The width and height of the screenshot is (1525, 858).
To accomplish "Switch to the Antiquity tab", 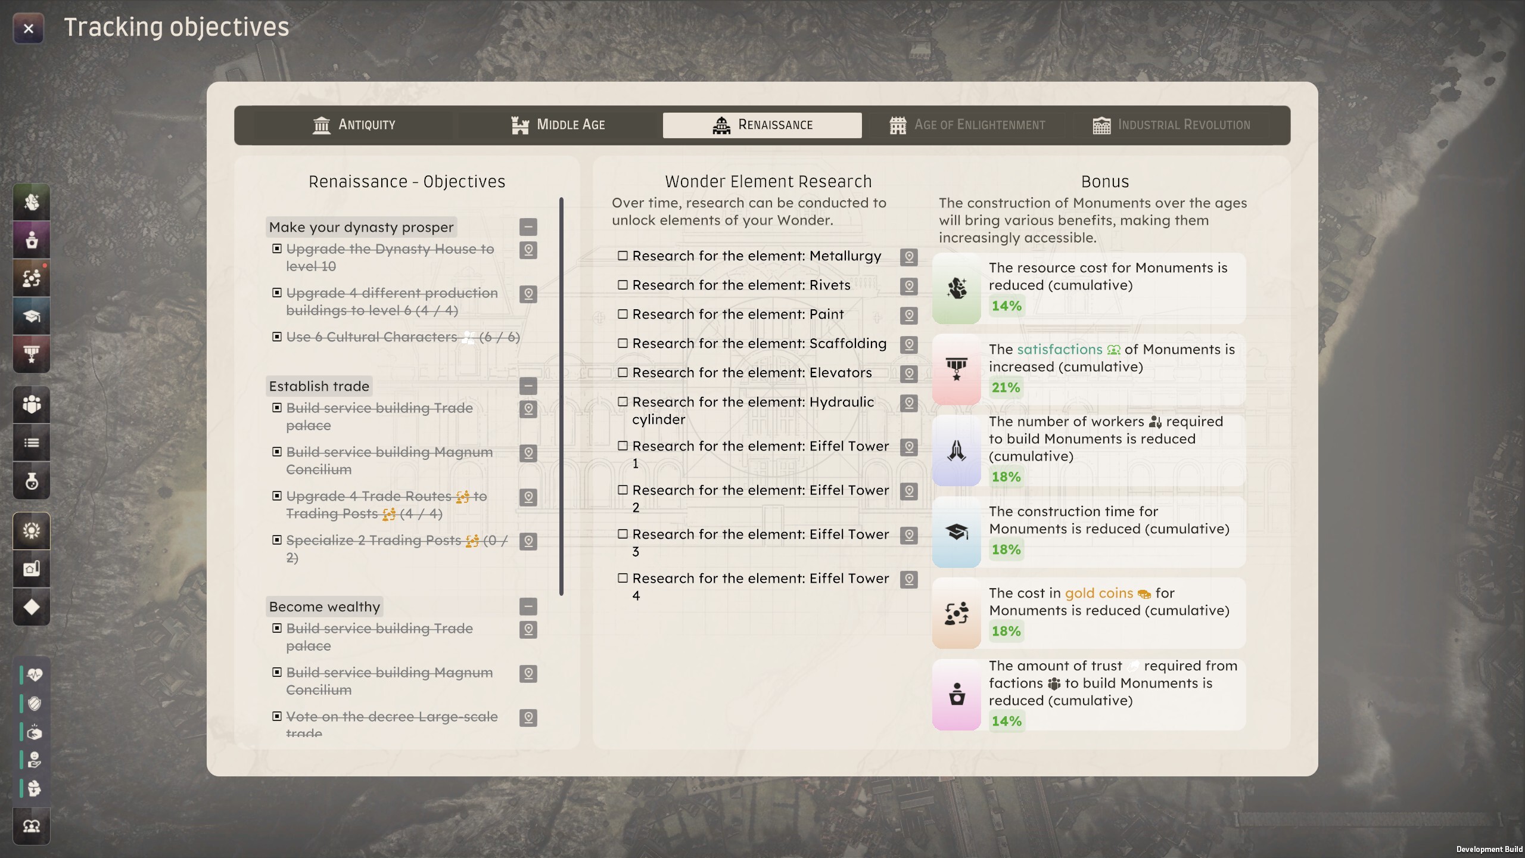I will point(354,125).
